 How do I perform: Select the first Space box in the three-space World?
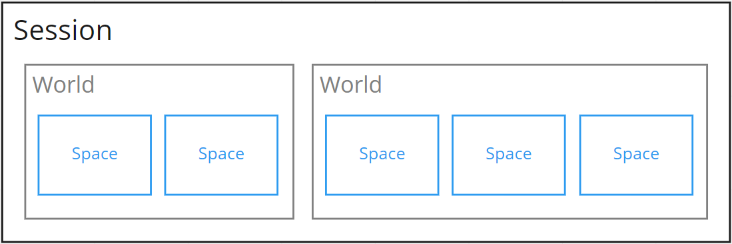click(x=382, y=155)
